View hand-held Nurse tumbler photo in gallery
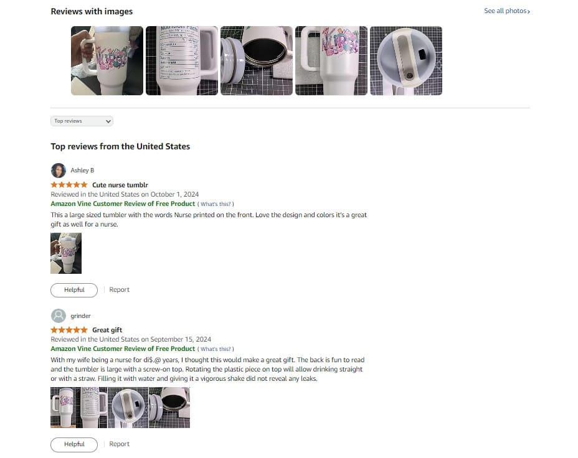578x458 pixels. pyautogui.click(x=107, y=61)
